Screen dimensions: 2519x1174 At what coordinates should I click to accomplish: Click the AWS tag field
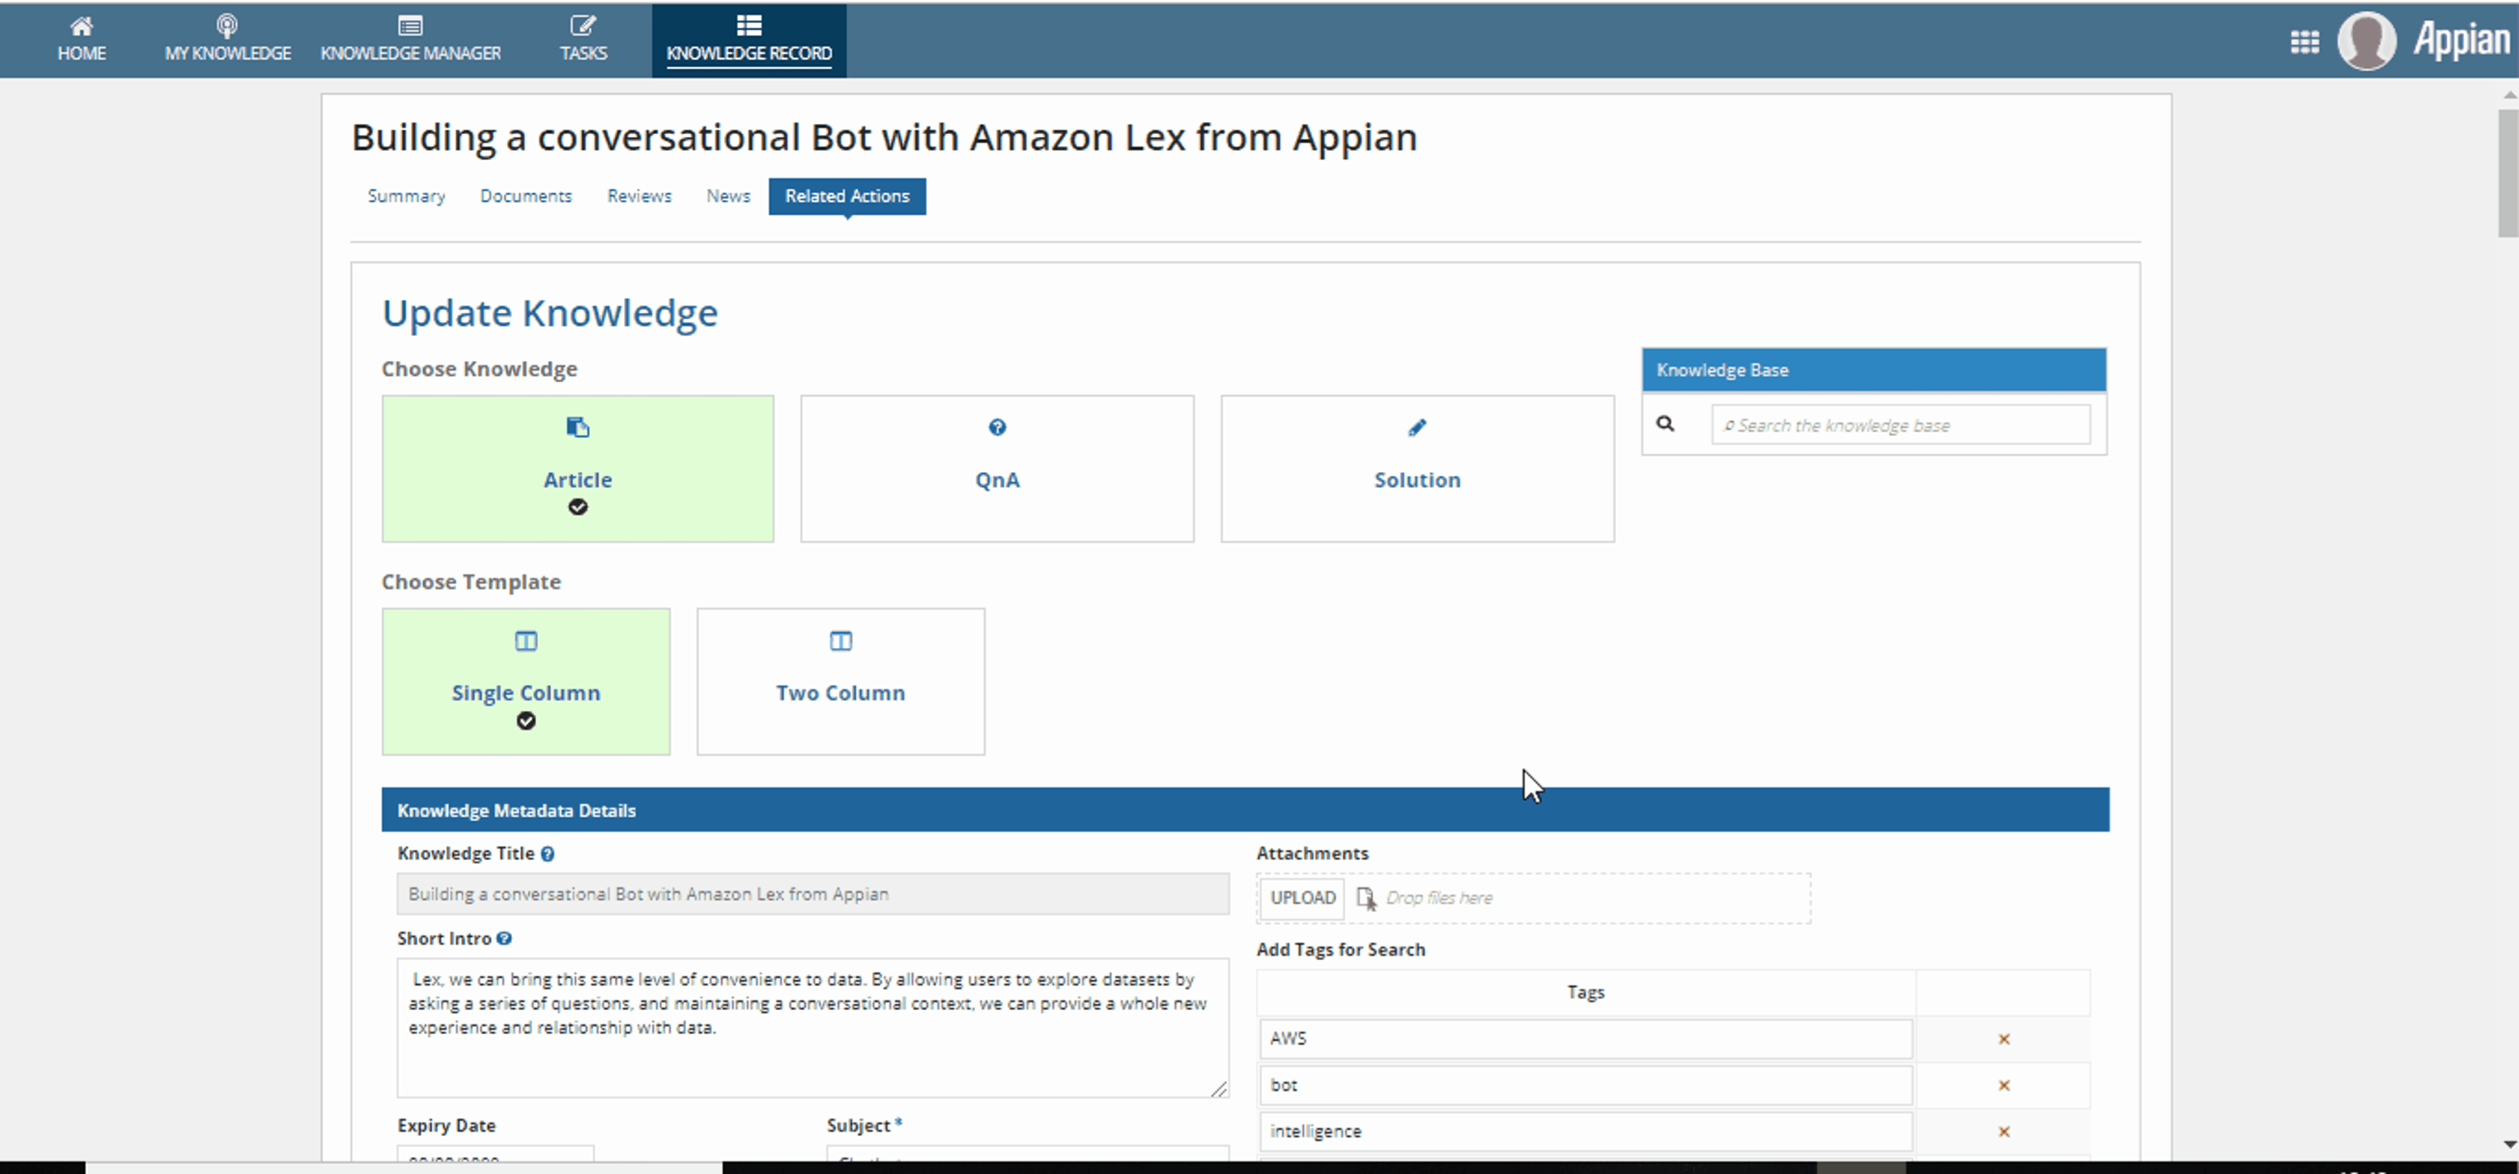(1585, 1038)
